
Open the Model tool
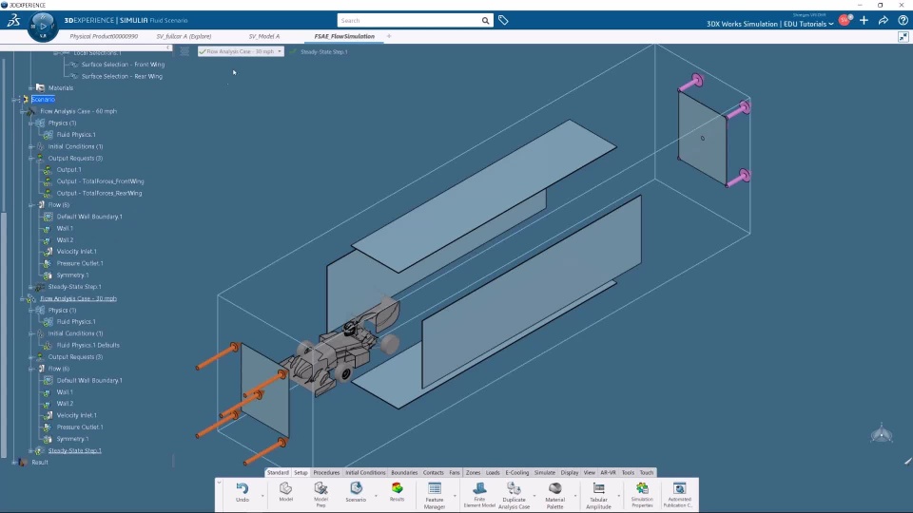coord(285,492)
